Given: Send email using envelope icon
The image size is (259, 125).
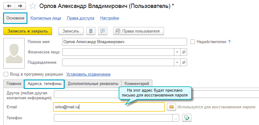Looking at the screenshot, I should tap(172, 107).
